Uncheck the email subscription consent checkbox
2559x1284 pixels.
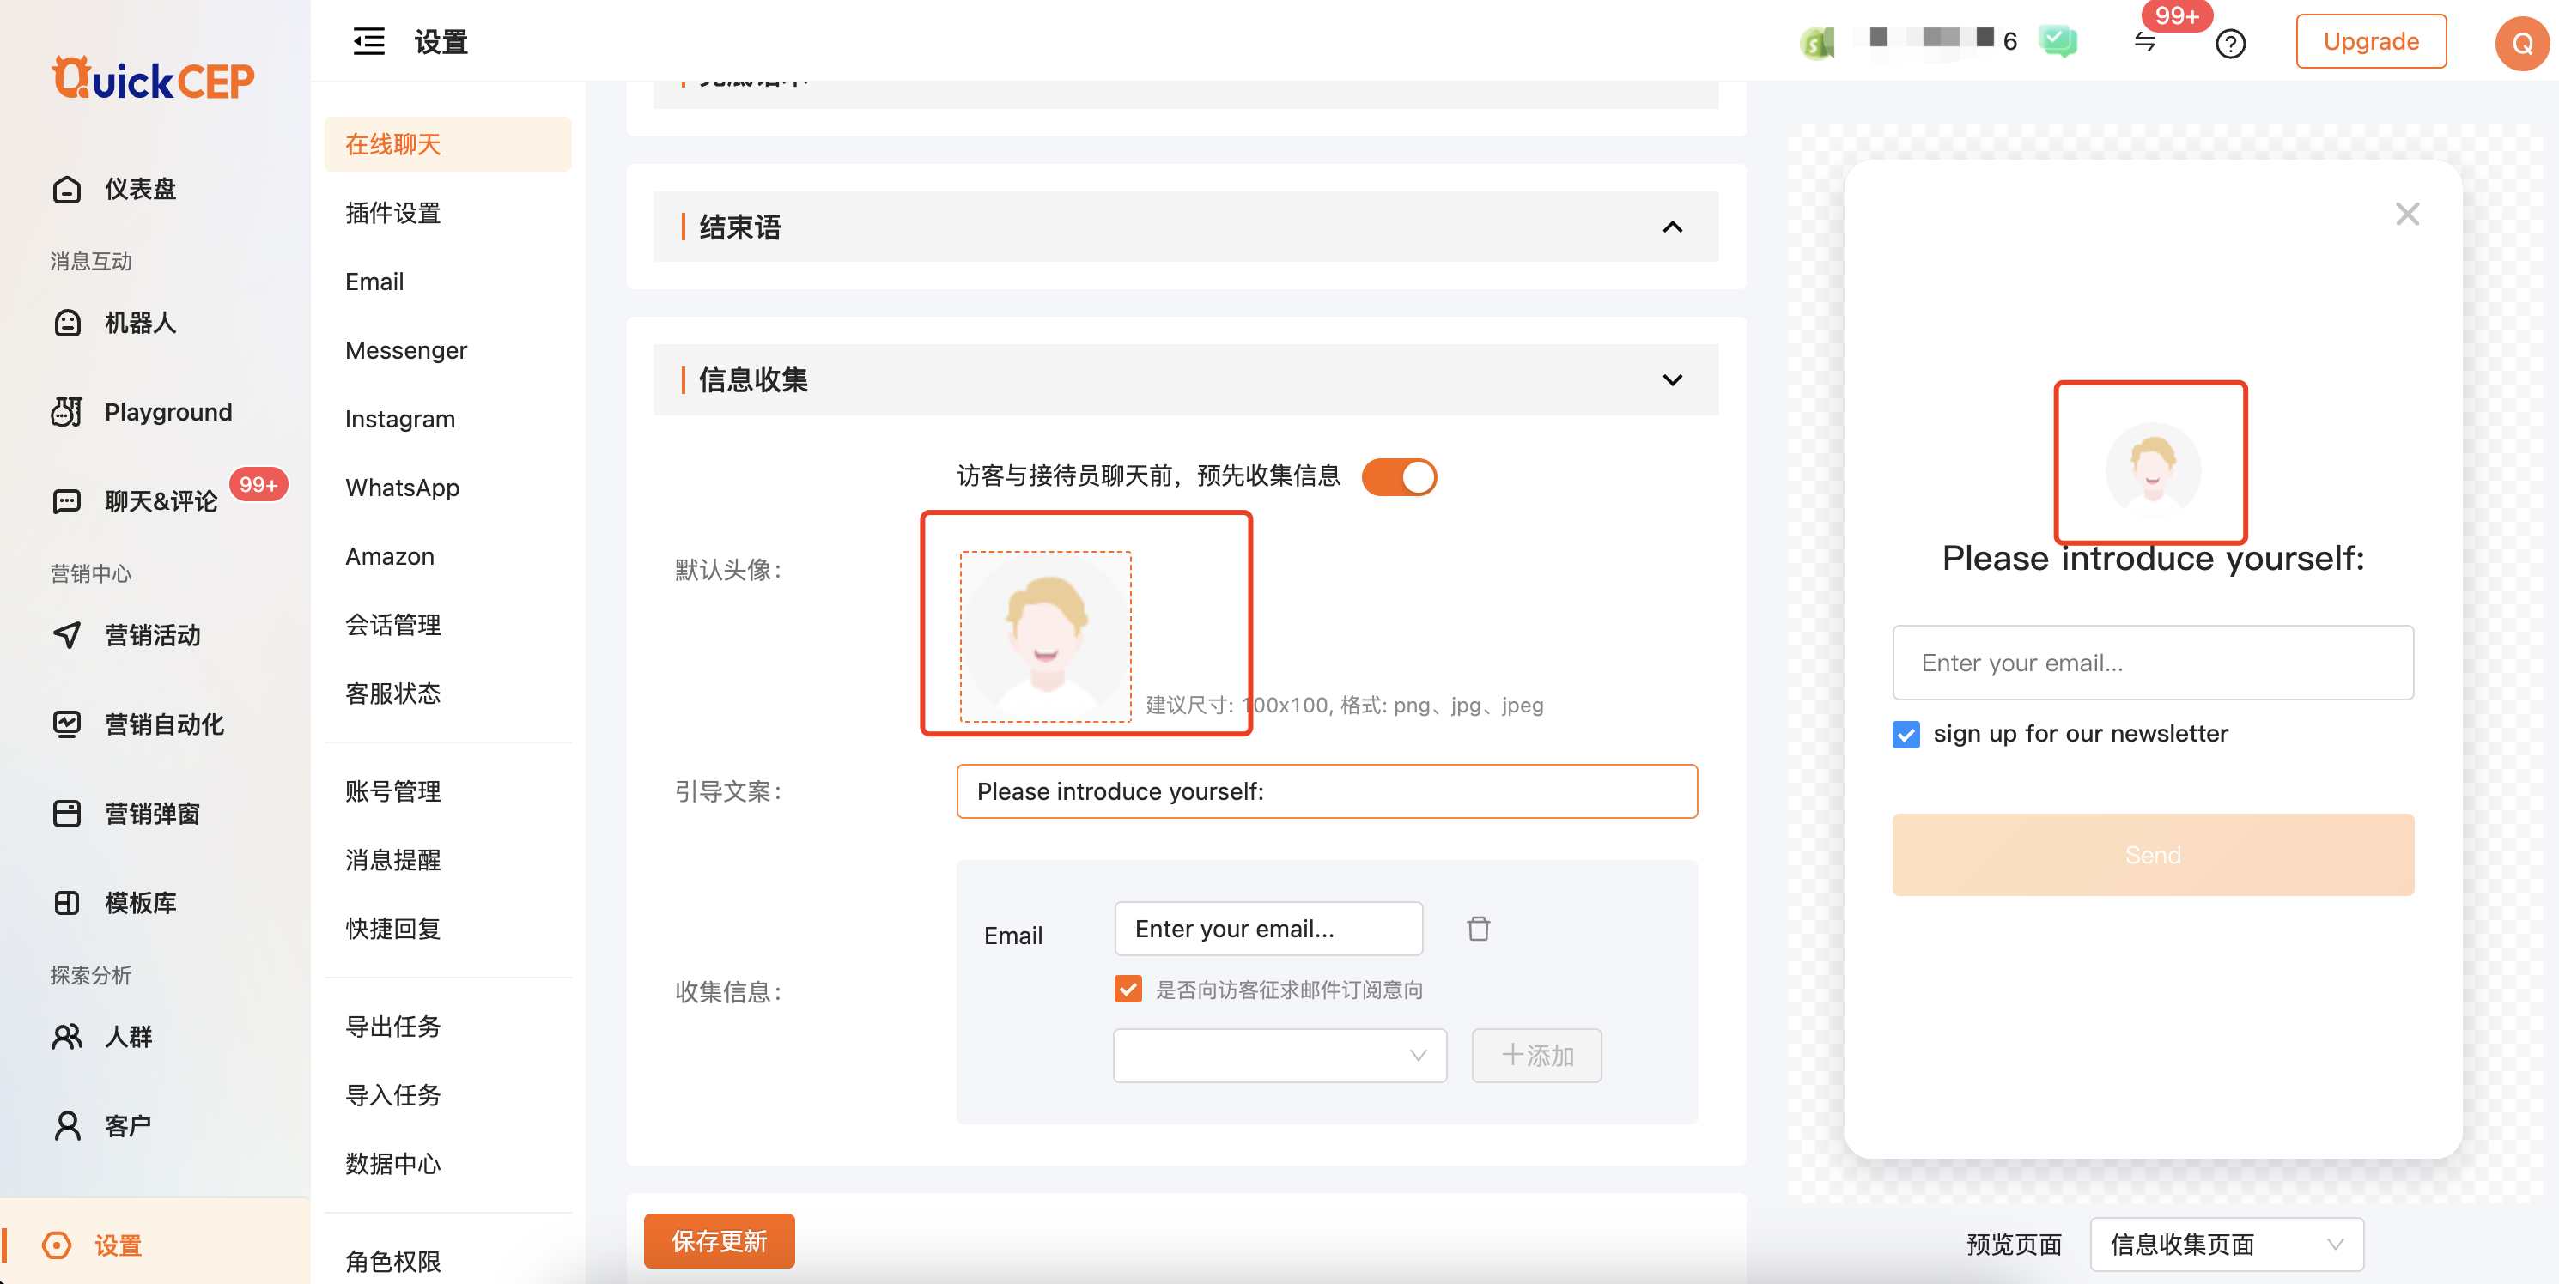point(1128,989)
